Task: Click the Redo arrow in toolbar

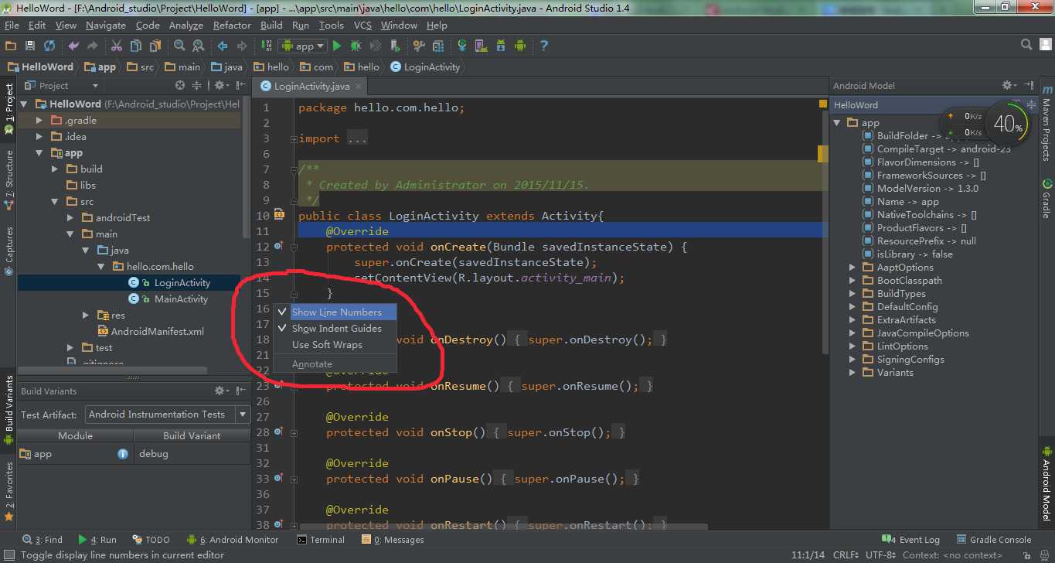Action: pos(93,46)
